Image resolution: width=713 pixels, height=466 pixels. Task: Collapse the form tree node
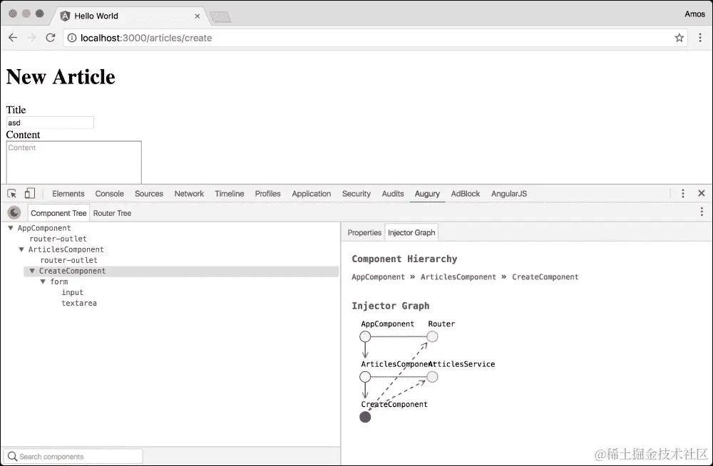click(x=43, y=281)
